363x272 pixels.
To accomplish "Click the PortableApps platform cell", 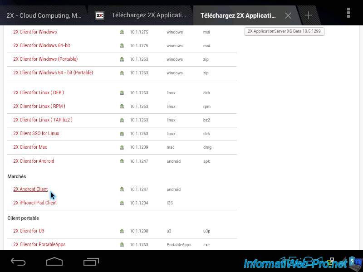I will click(179, 245).
